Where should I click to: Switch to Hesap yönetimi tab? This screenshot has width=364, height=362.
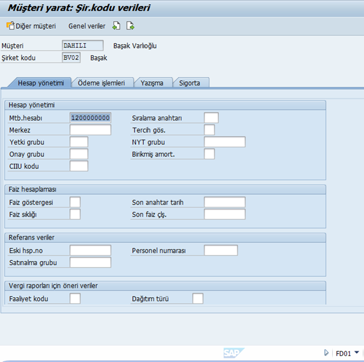click(40, 83)
